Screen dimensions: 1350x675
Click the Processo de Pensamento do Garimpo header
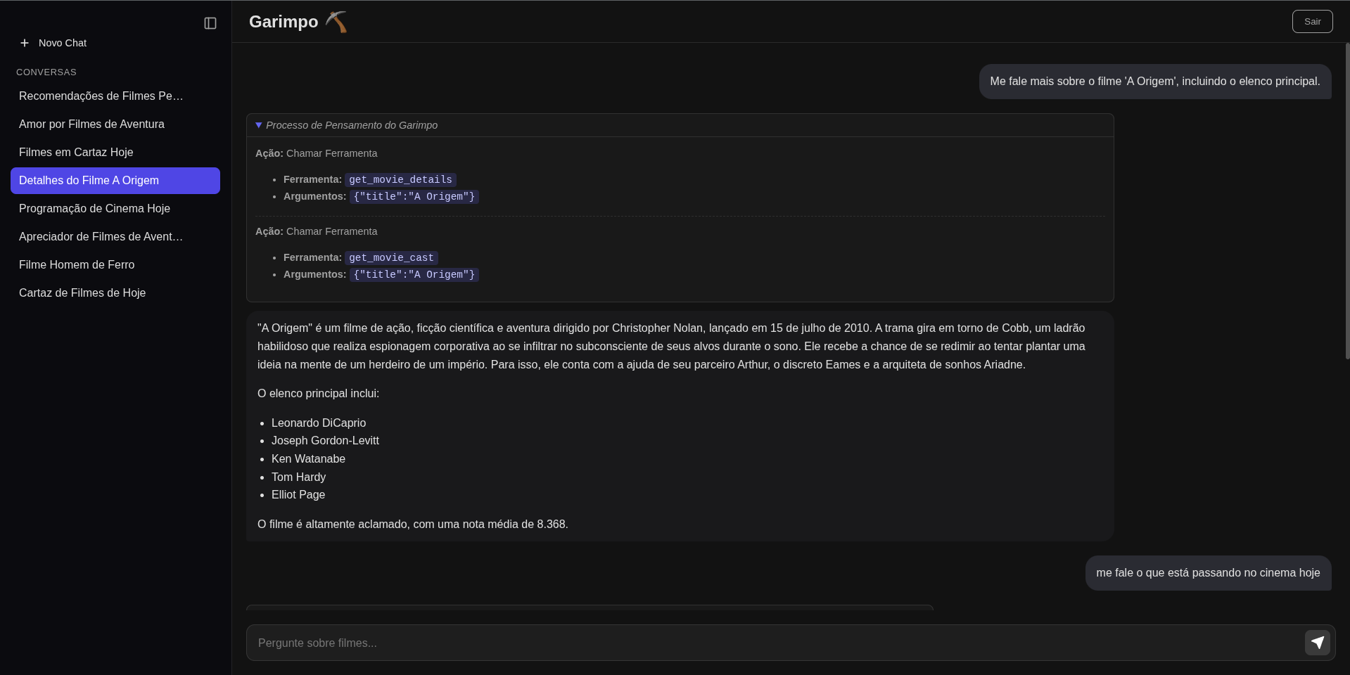click(352, 125)
